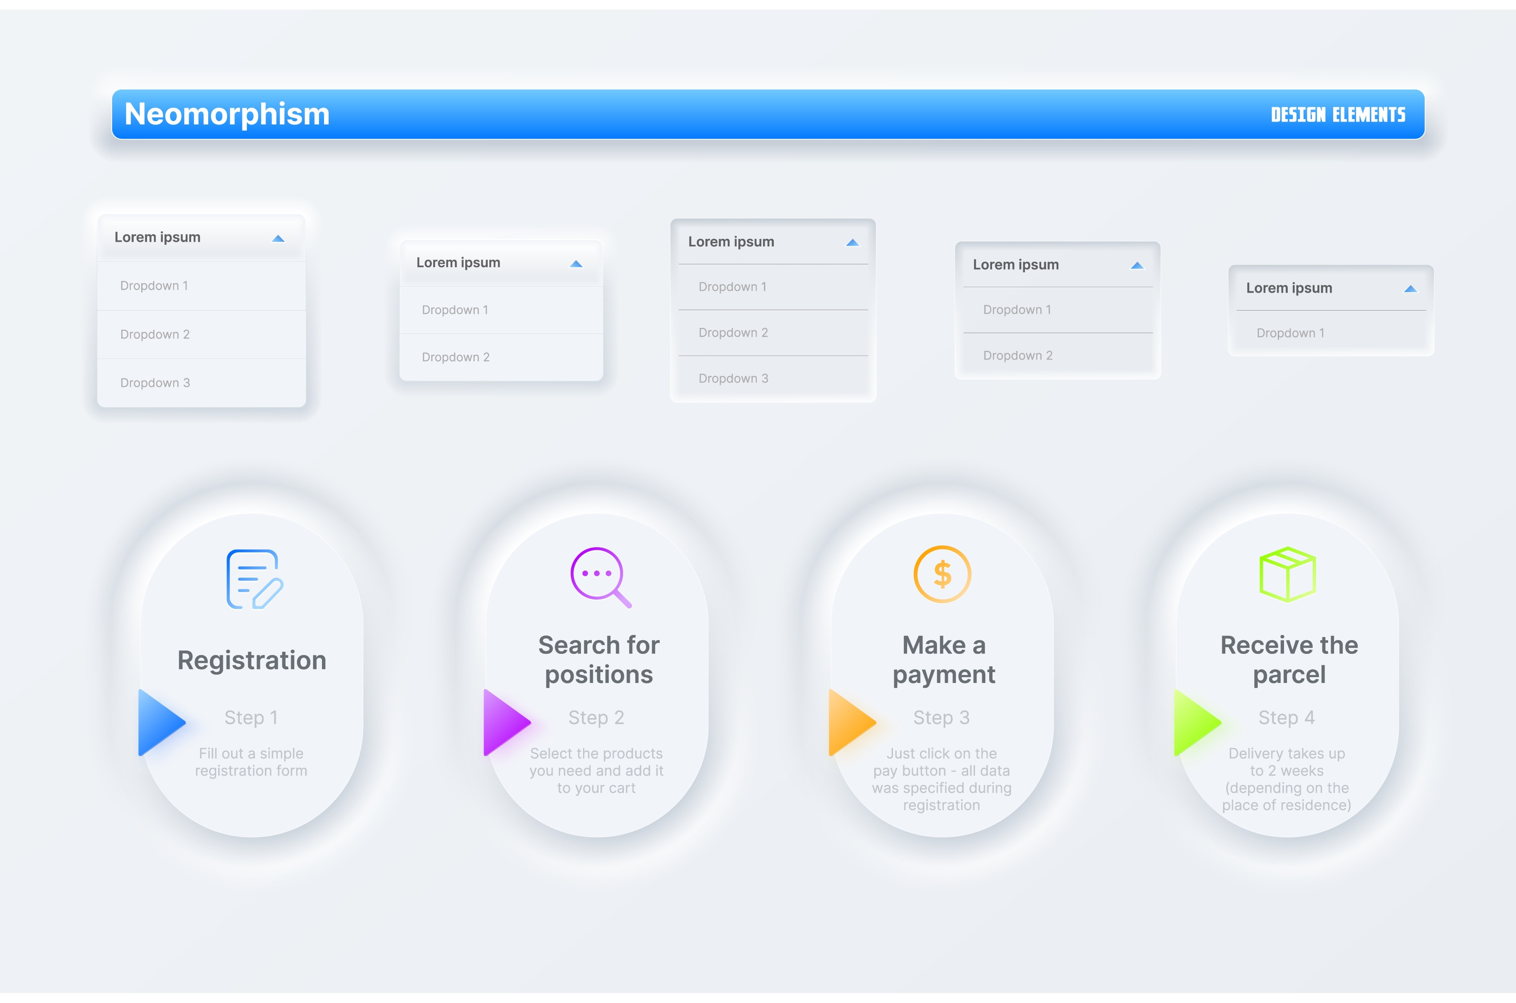Collapse the first Lorem ipsum dropdown arrow
Viewport: 1516px width, 1003px height.
pos(278,238)
